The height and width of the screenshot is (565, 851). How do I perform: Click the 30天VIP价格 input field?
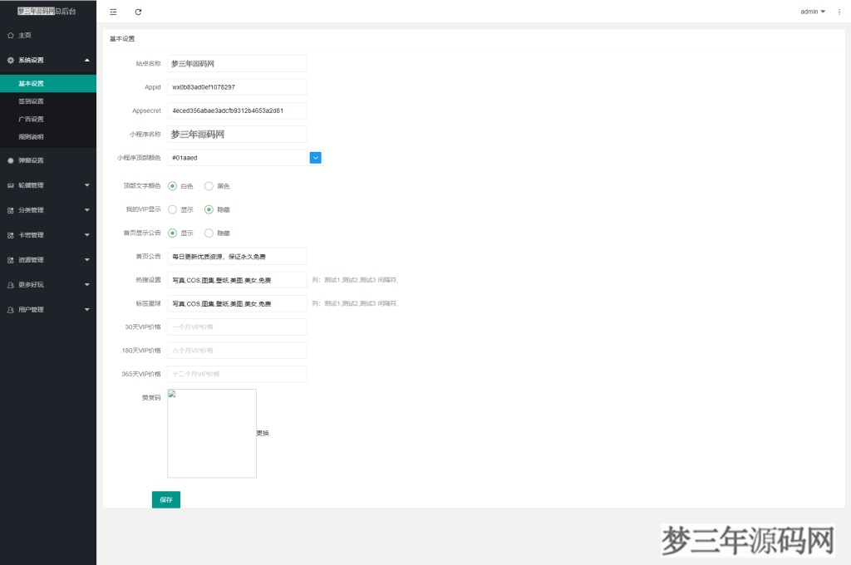pyautogui.click(x=237, y=326)
